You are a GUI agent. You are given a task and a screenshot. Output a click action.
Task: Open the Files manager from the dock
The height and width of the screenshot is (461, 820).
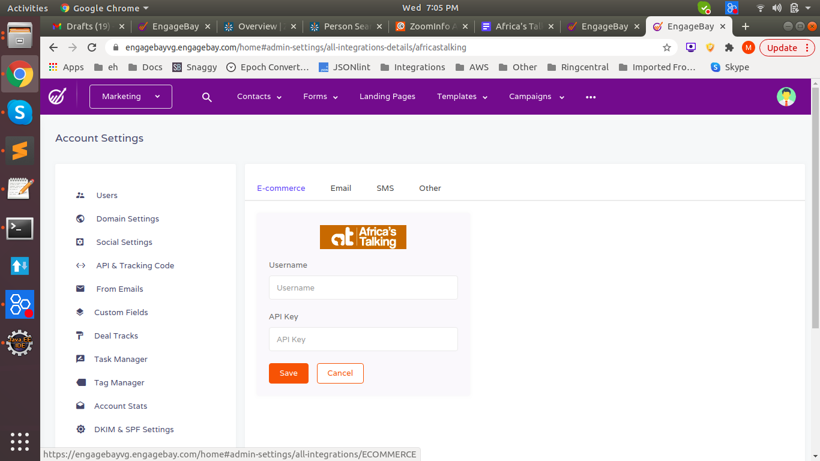click(20, 35)
